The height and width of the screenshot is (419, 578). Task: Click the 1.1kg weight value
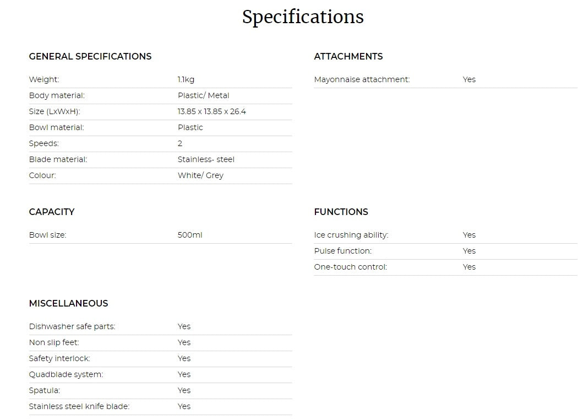click(186, 79)
